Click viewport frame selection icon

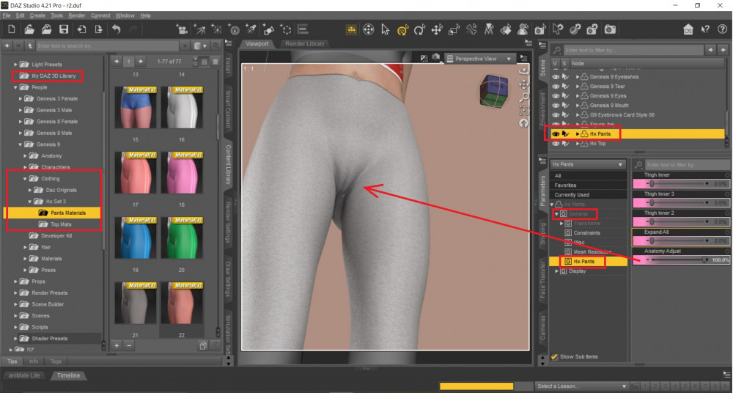click(x=524, y=111)
